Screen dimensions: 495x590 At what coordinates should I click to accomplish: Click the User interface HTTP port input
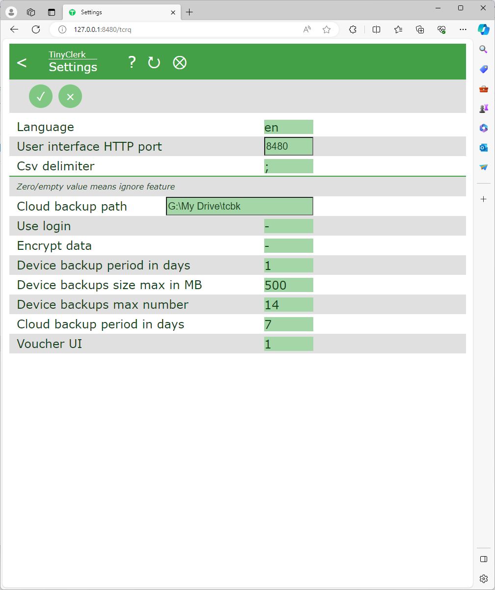(288, 146)
